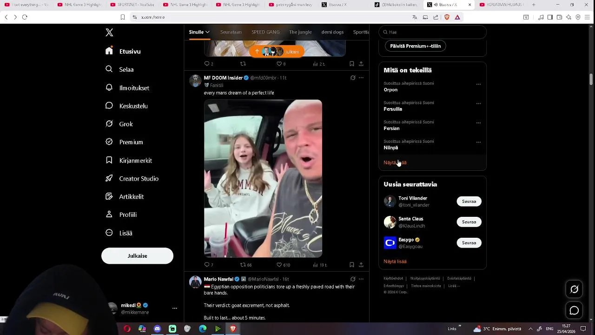Open Grok explain icon on Mario Nawfal post
Screen dimensions: 595x335
pyautogui.click(x=353, y=279)
